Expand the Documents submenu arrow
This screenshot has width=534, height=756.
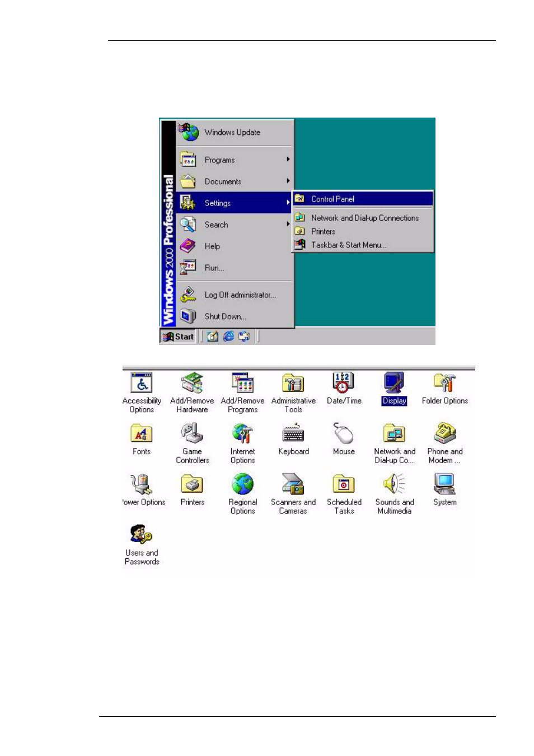(x=288, y=181)
